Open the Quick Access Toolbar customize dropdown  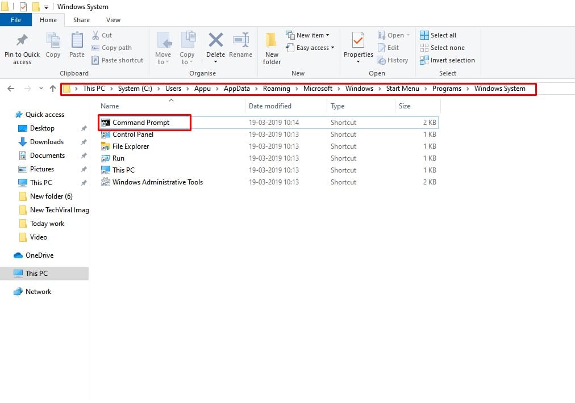pos(46,7)
